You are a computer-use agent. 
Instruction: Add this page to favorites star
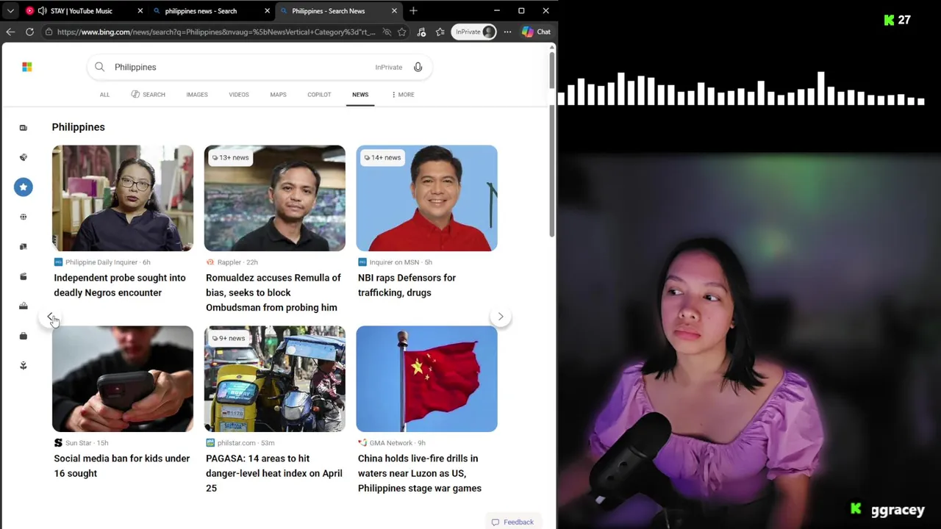click(402, 32)
